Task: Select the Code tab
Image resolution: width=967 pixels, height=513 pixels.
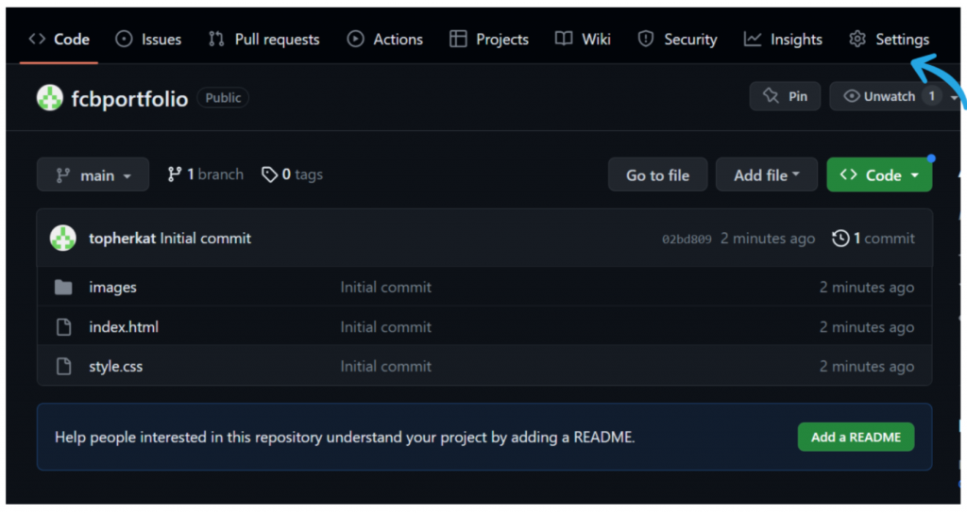Action: pyautogui.click(x=59, y=40)
